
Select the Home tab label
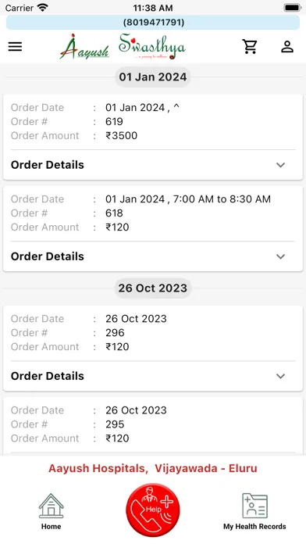(x=52, y=526)
